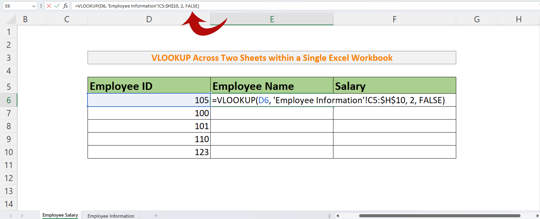Select row 7 header

[x=9, y=113]
